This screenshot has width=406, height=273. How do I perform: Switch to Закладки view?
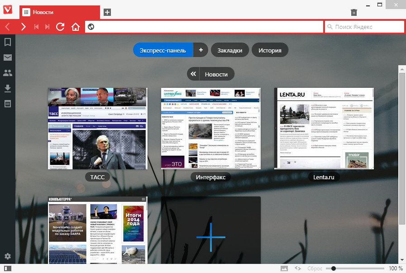(230, 50)
